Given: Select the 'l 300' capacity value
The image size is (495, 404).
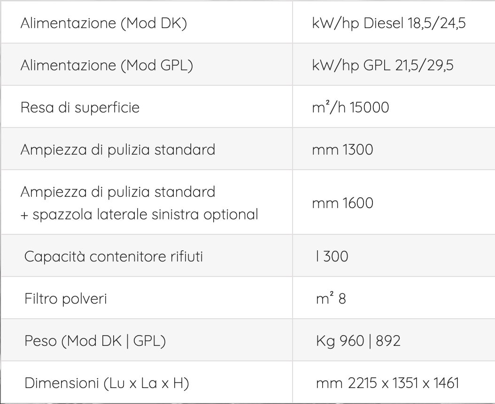Looking at the screenshot, I should (x=332, y=256).
